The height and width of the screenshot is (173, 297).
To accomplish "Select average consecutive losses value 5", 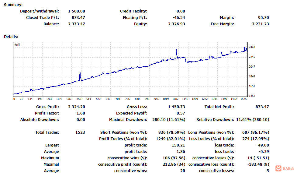I will pyautogui.click(x=268, y=171).
